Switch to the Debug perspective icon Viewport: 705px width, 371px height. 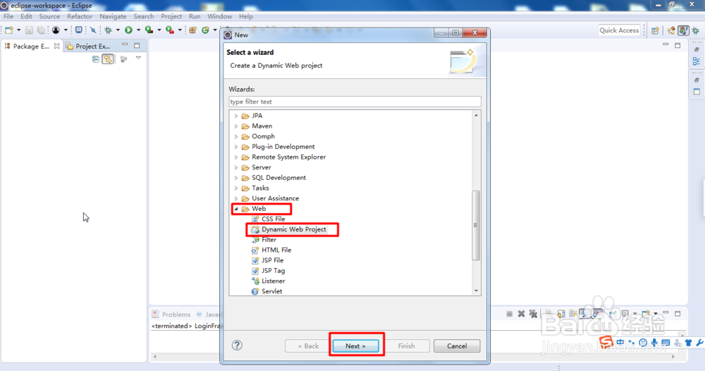pyautogui.click(x=696, y=30)
